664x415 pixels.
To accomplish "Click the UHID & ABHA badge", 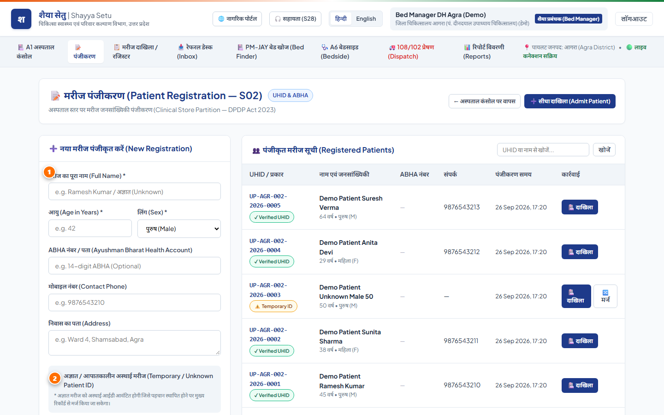I will click(x=290, y=95).
